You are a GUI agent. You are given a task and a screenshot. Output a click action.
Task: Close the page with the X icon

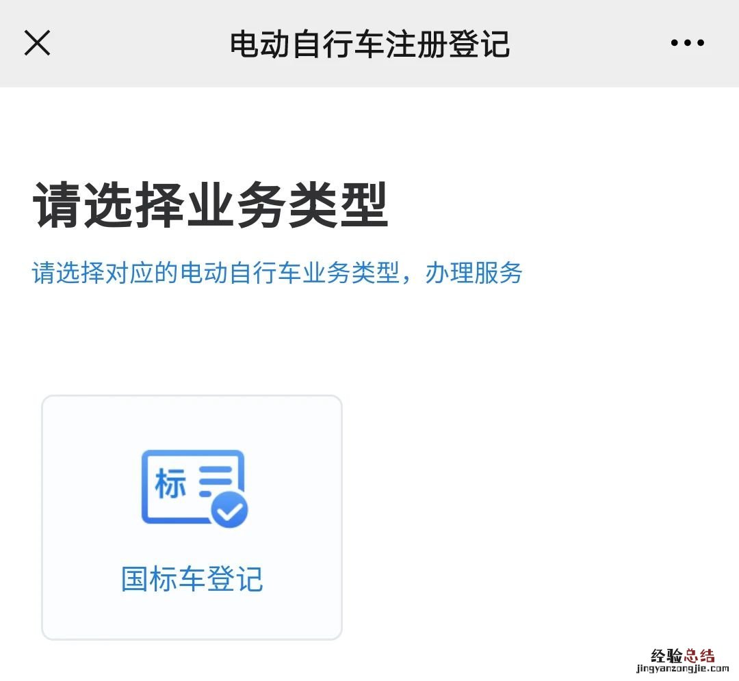click(x=37, y=43)
